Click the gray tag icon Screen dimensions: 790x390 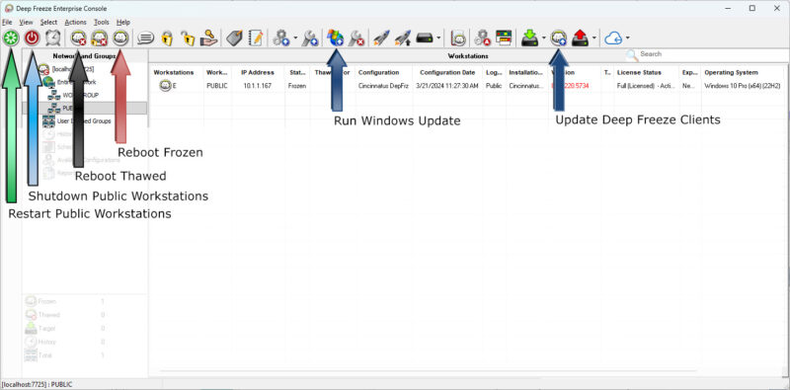234,38
